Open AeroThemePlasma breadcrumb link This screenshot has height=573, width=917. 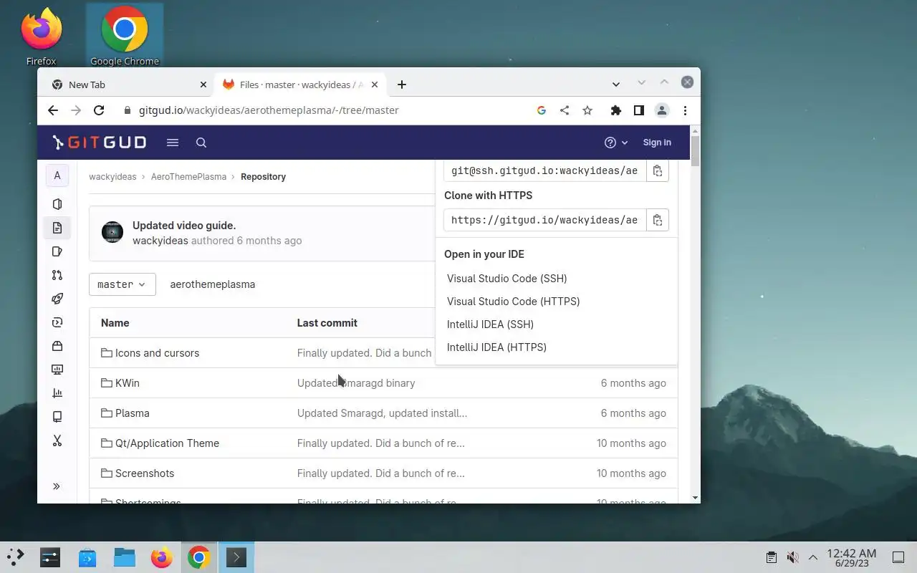pyautogui.click(x=188, y=177)
